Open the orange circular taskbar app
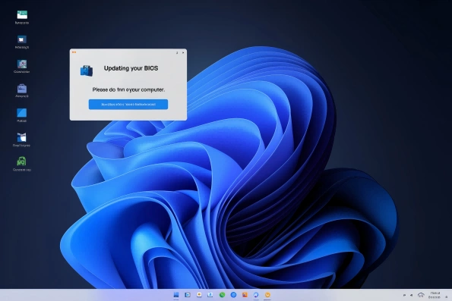Viewport: 452px width, 301px height. point(267,295)
